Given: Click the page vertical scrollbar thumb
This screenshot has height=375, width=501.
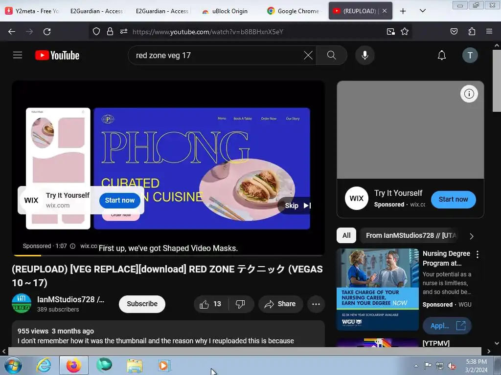Looking at the screenshot, I should pos(497,81).
